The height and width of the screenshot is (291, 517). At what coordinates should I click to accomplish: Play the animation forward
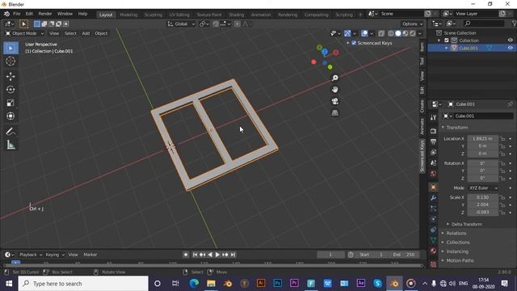coord(217,255)
